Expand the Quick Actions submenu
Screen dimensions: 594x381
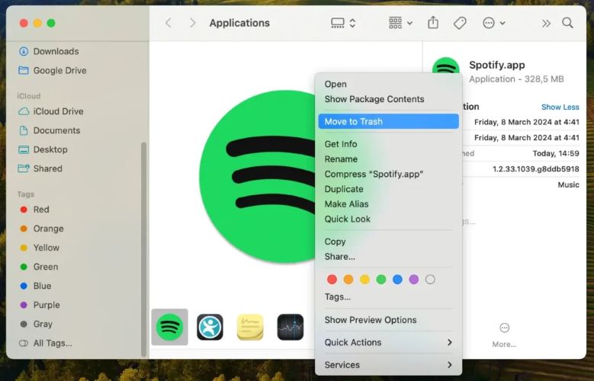click(388, 342)
